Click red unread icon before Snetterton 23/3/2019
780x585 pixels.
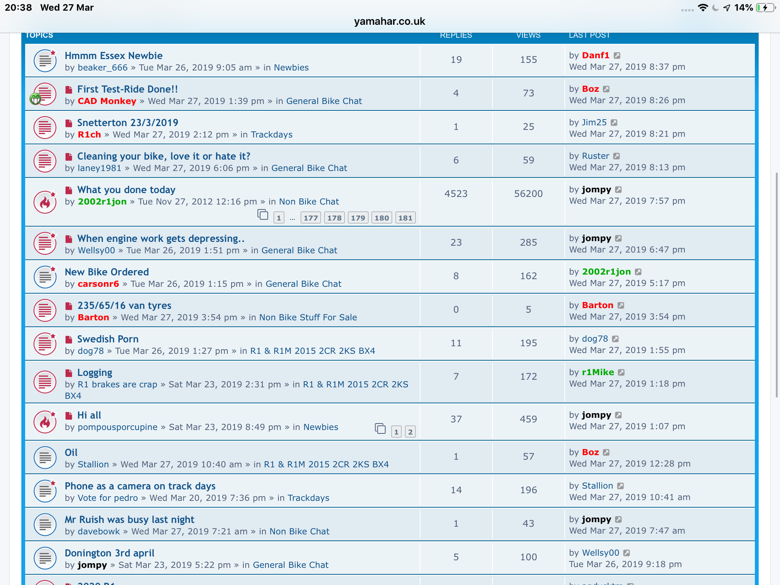click(x=69, y=123)
